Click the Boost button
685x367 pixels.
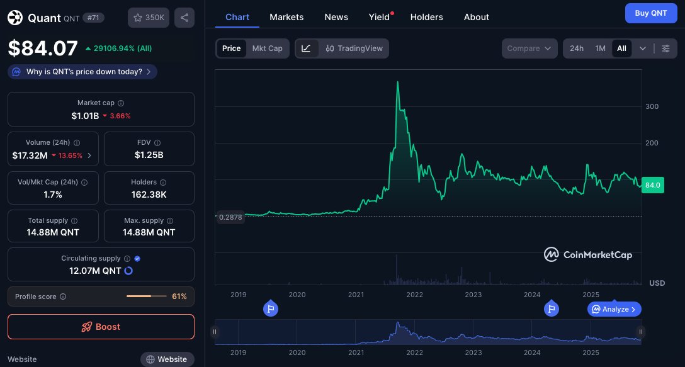[x=101, y=327]
